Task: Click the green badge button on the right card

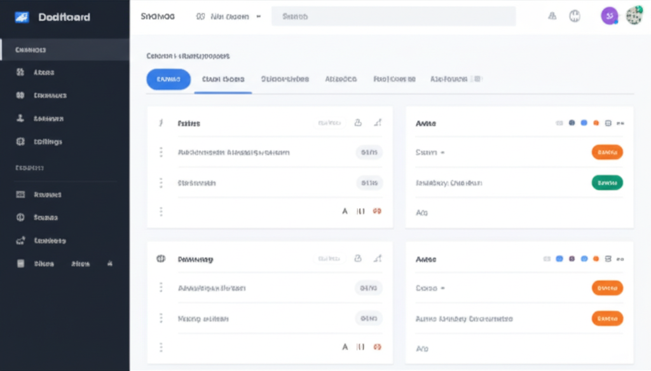Action: (x=607, y=183)
